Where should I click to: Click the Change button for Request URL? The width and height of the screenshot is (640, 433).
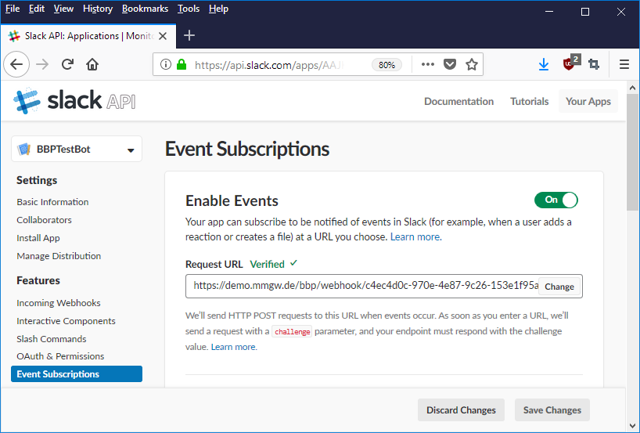[559, 287]
